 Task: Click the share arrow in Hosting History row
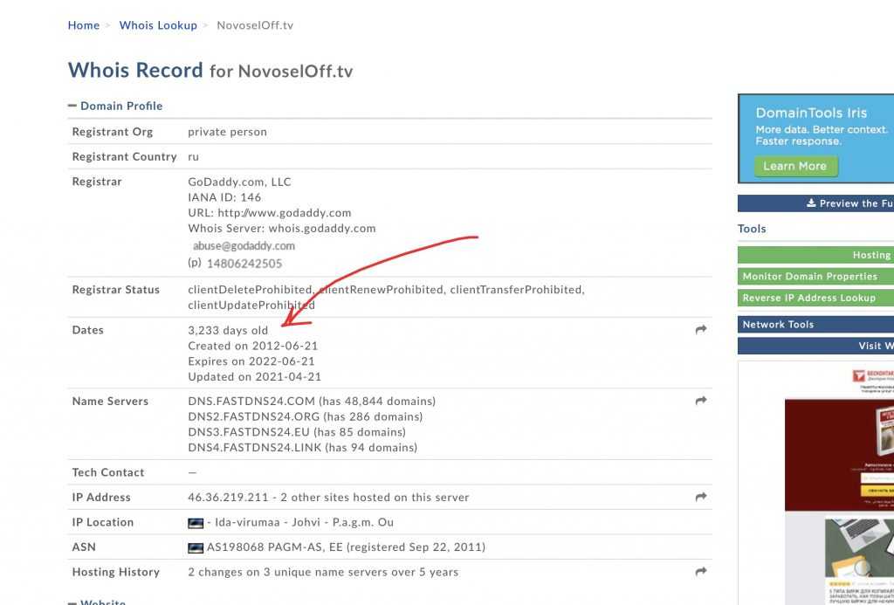tap(700, 572)
